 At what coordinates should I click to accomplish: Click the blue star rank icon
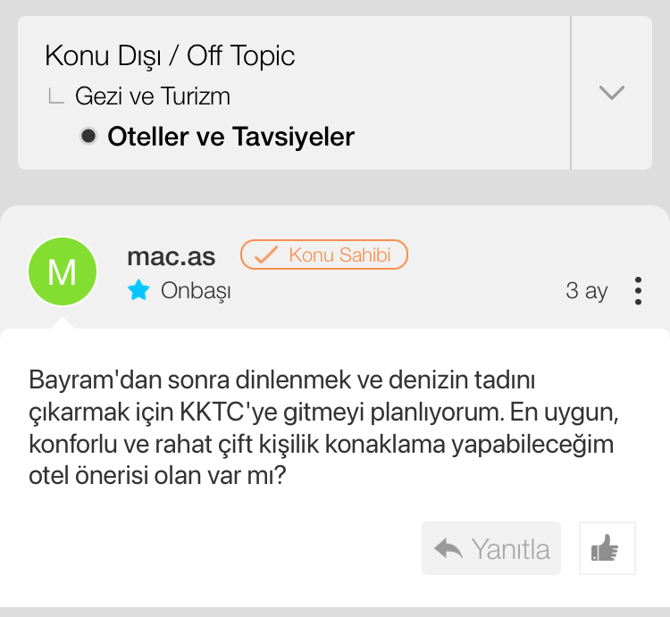tap(138, 290)
